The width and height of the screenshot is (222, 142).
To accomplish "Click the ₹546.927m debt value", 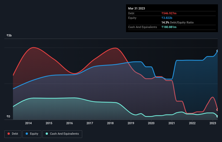I will [169, 13].
